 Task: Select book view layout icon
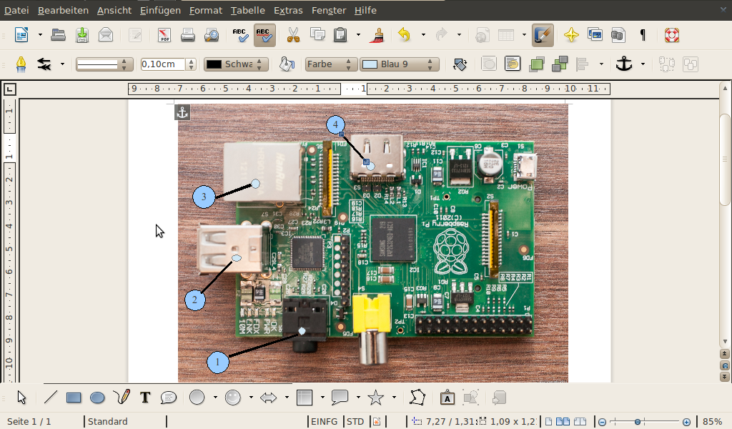[580, 422]
